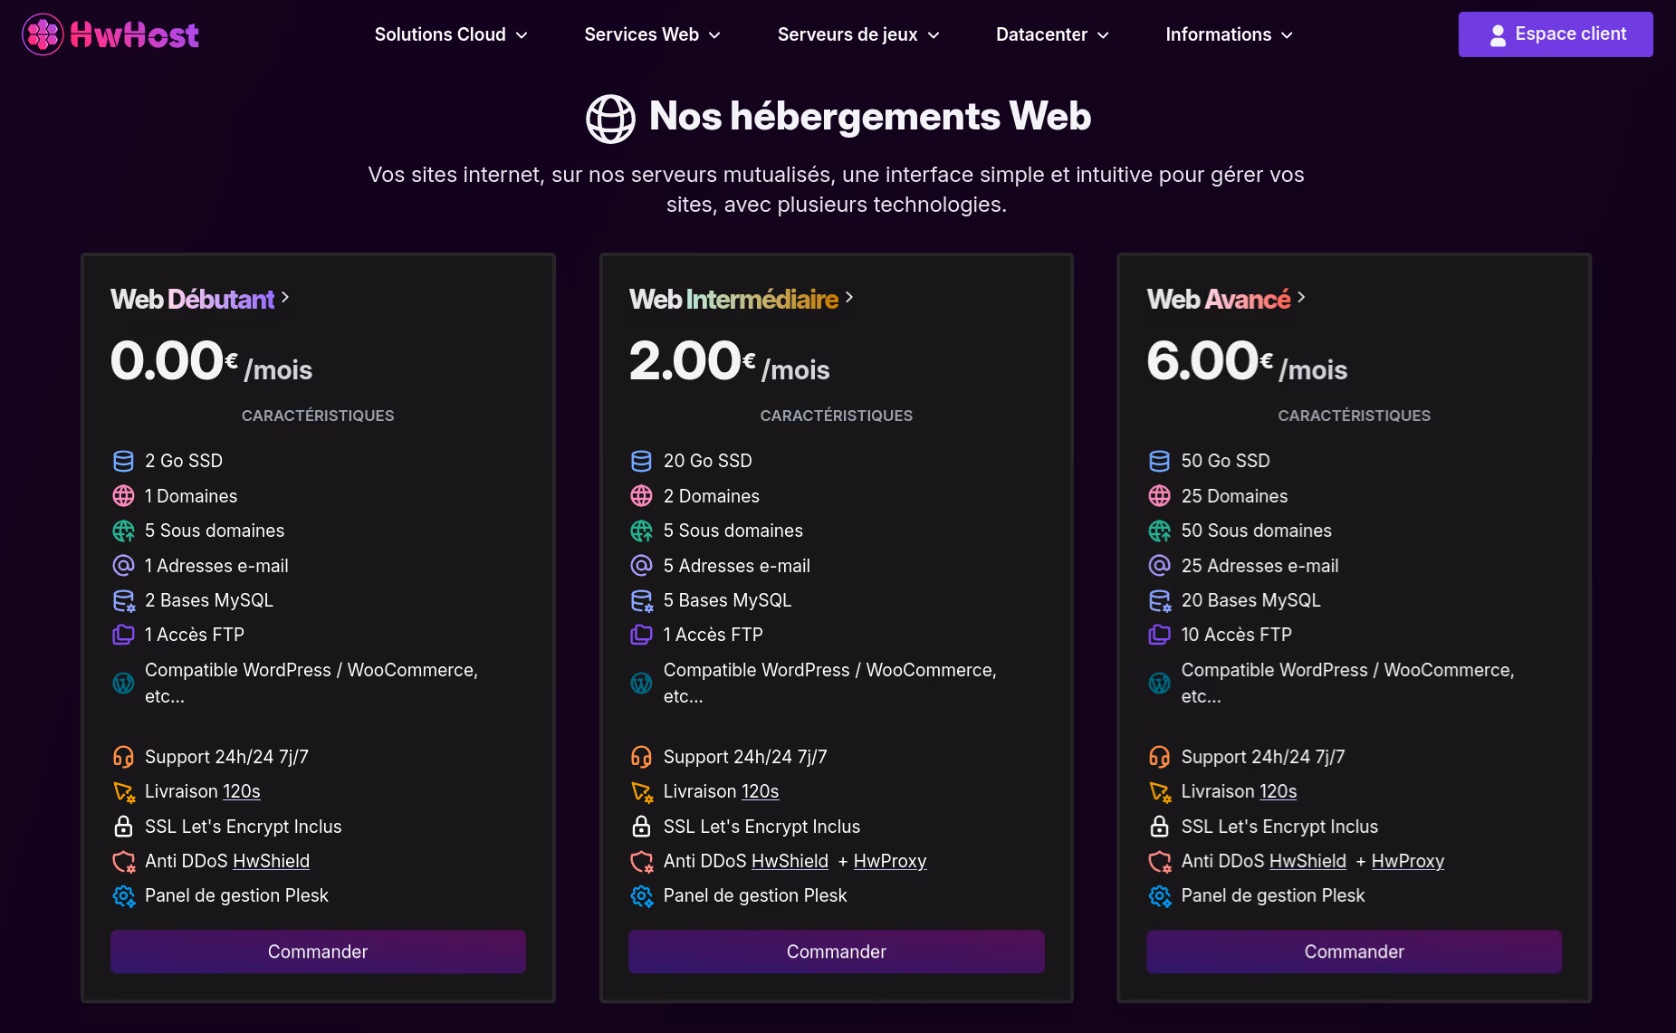The height and width of the screenshot is (1033, 1676).
Task: Click the WordPress icon in Web Avancé card
Action: (1159, 684)
